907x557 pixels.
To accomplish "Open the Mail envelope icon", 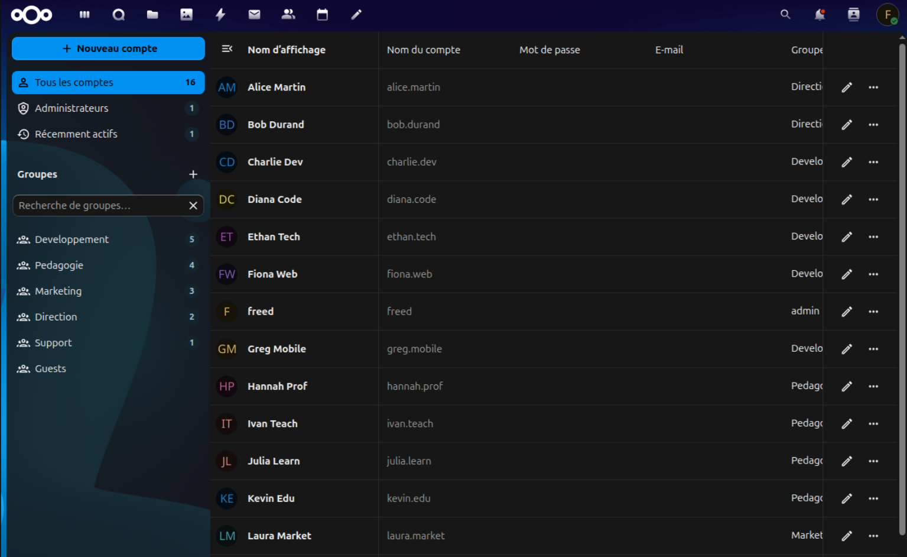I will pos(254,15).
